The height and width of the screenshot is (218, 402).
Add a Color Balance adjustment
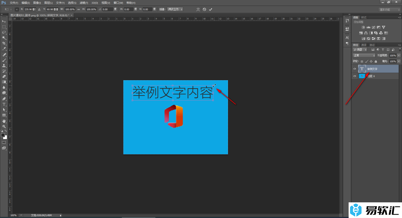tap(366, 33)
